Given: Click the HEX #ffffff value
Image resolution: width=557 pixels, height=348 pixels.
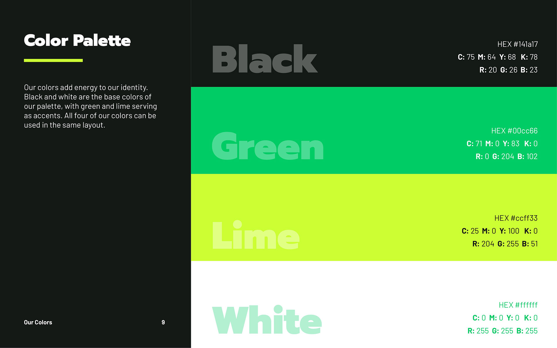Looking at the screenshot, I should 518,305.
